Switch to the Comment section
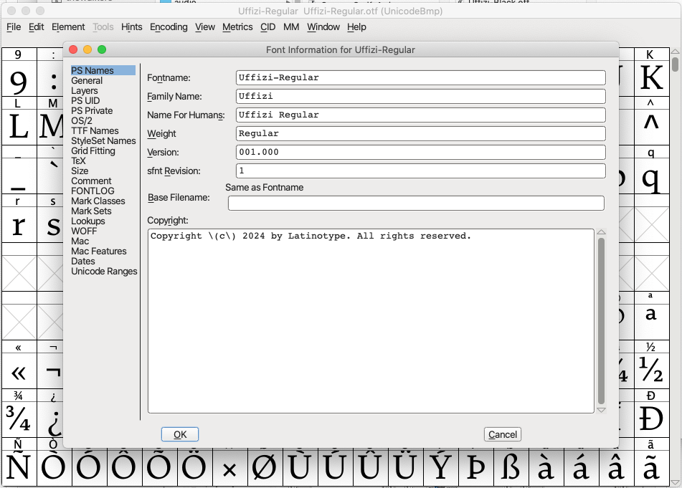Viewport: 682px width, 488px height. click(91, 181)
